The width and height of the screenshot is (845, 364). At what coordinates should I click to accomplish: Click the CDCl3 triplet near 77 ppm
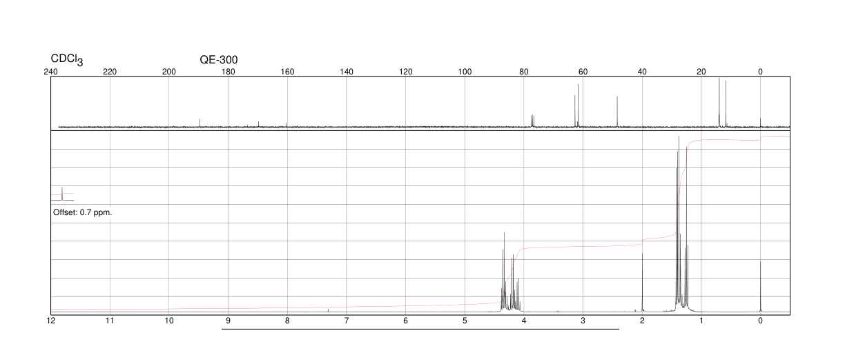[532, 121]
